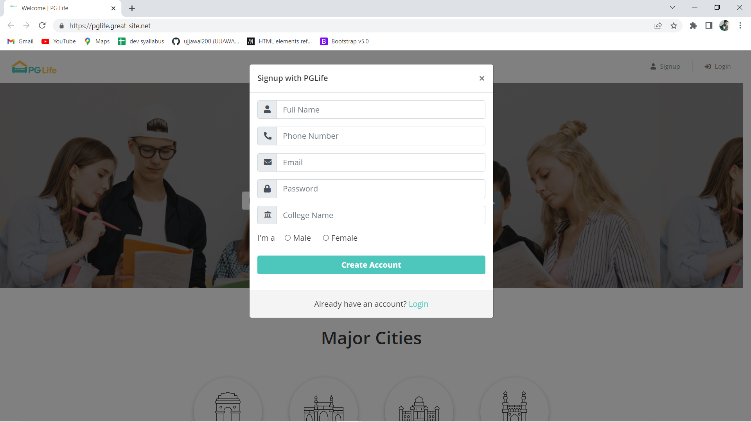Click Signup in the navigation bar
The width and height of the screenshot is (751, 422).
(665, 66)
